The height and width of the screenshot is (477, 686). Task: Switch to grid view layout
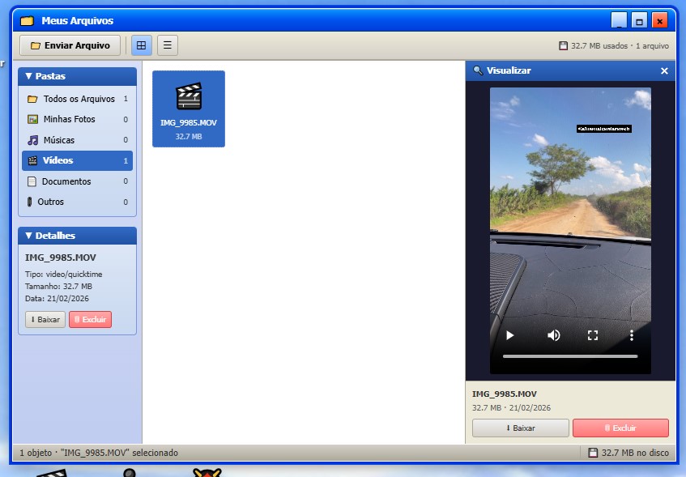pos(142,45)
